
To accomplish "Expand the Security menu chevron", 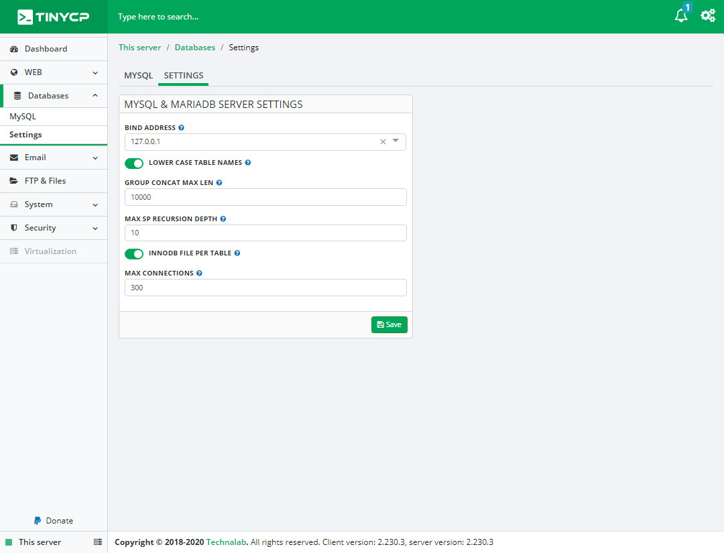I will [95, 228].
